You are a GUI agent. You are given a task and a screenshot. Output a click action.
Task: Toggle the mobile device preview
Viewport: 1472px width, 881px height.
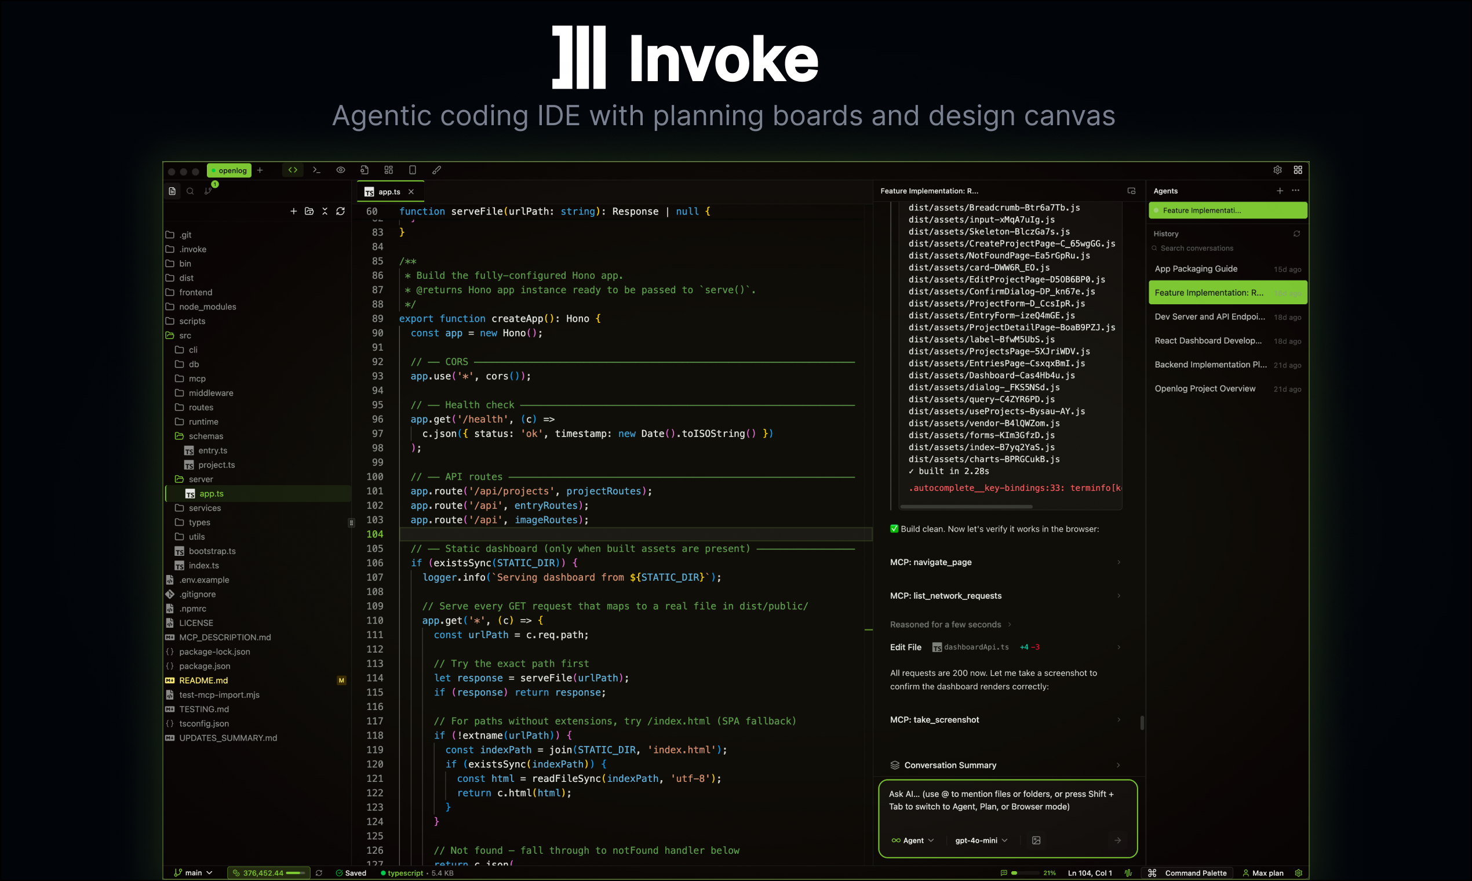click(x=413, y=170)
